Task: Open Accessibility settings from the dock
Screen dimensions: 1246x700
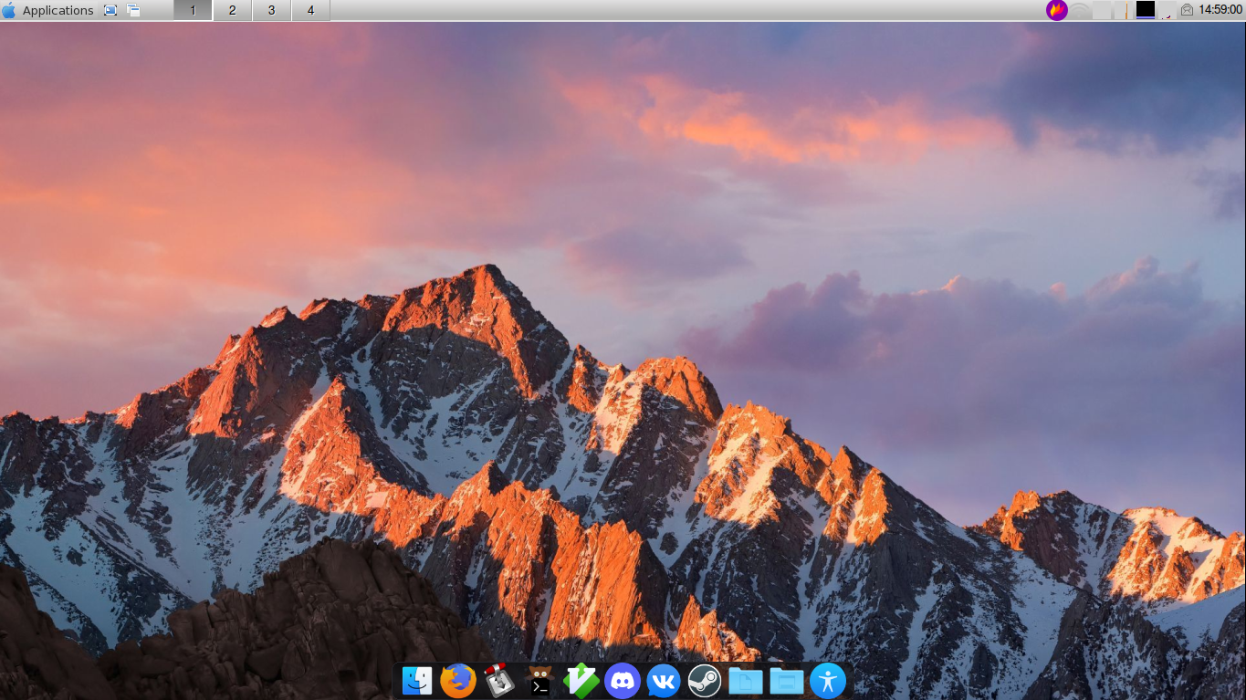Action: click(828, 681)
